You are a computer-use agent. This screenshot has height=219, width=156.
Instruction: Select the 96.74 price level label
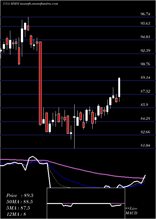coord(145,14)
